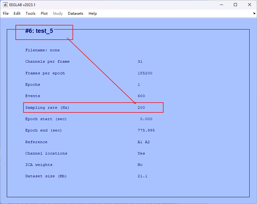Click the 'Epoch end (sec)' label
Viewport: 257px width, 204px height.
click(x=44, y=130)
